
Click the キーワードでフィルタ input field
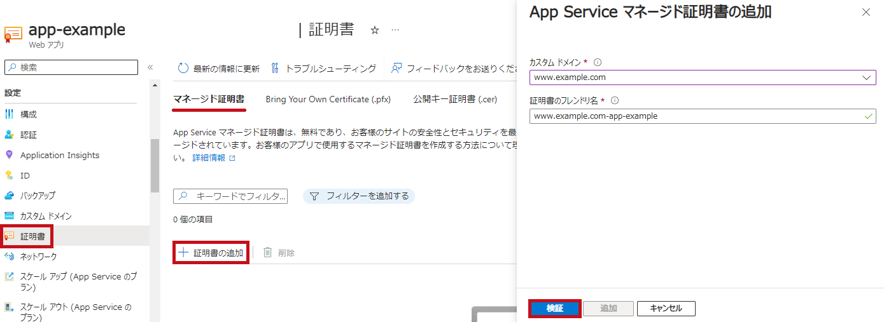tap(230, 196)
